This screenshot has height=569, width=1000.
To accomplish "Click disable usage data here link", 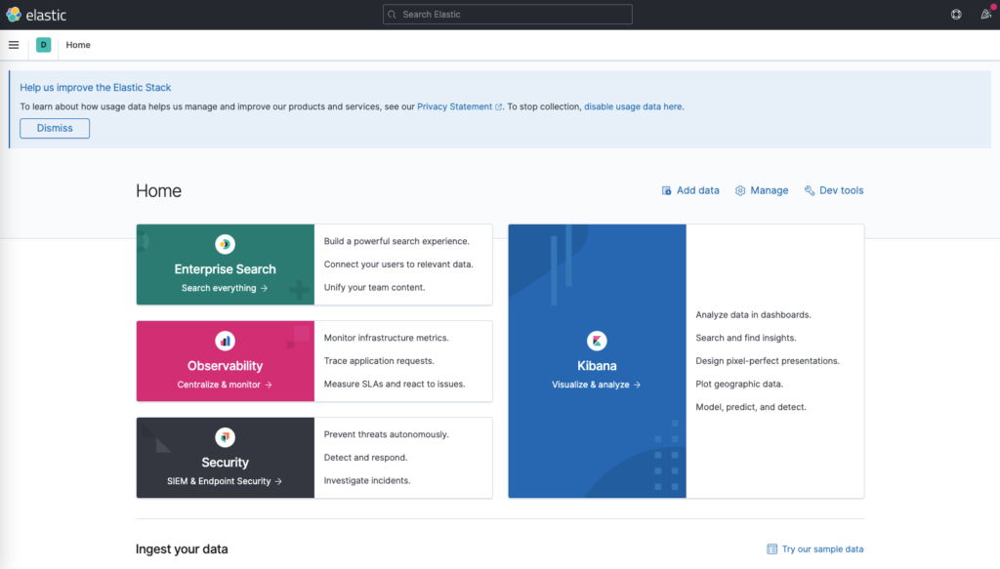I will click(x=633, y=106).
